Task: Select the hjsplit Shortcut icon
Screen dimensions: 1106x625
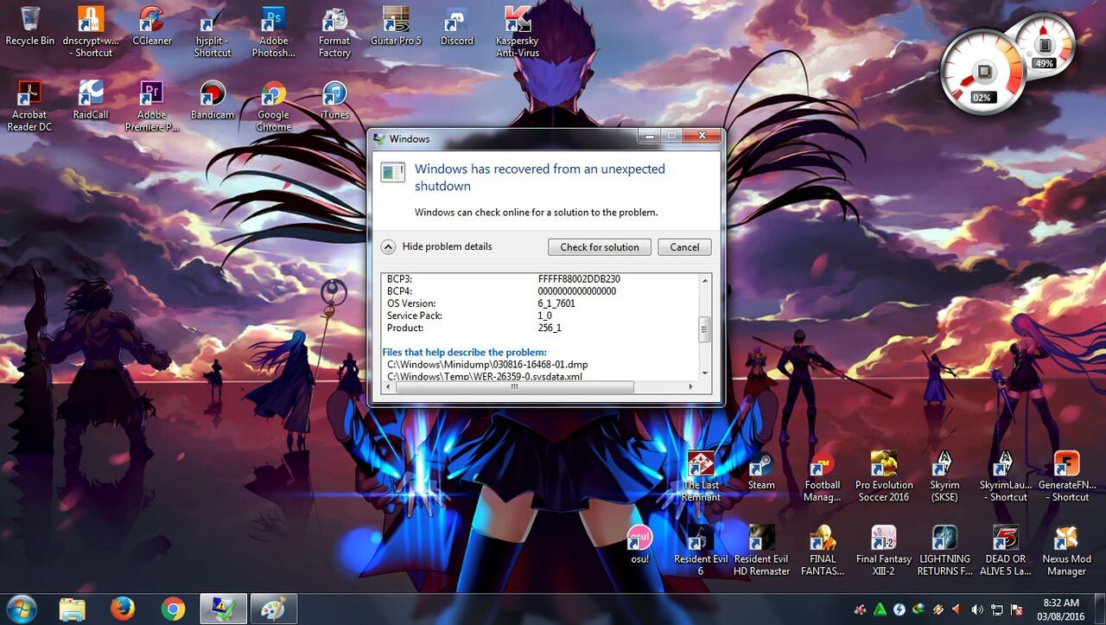Action: point(212,32)
